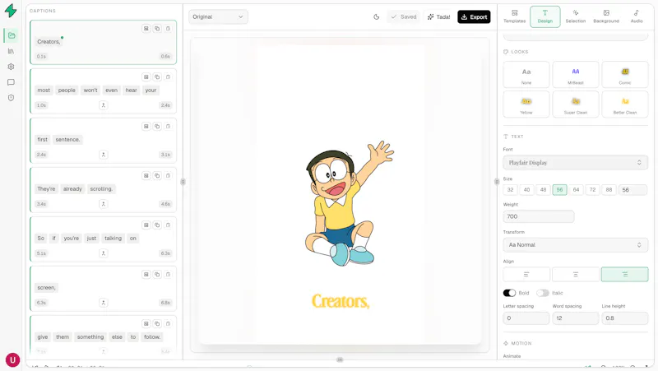Apply the Yellow look preset
This screenshot has height=371, width=658.
[526, 104]
